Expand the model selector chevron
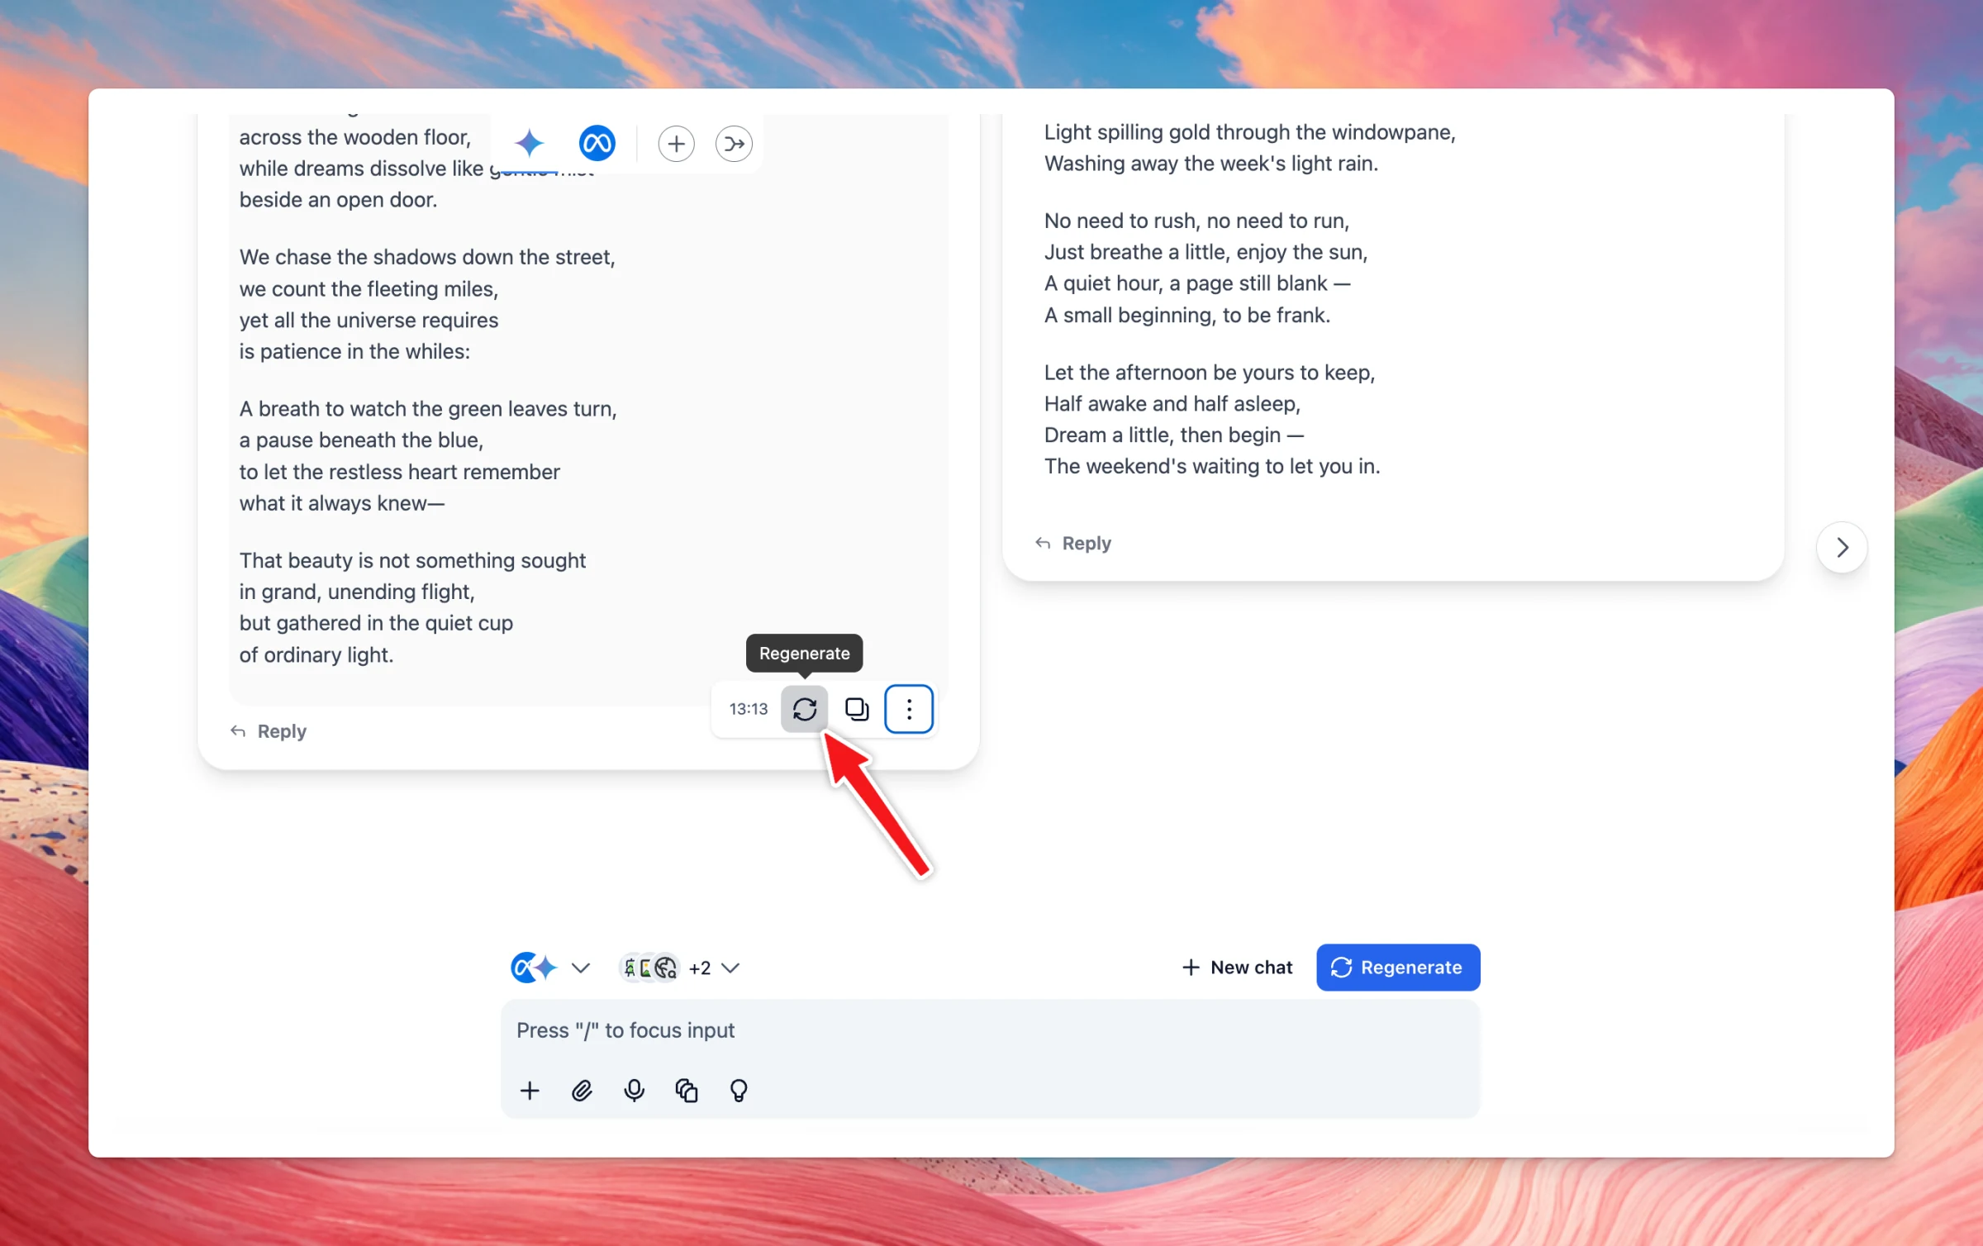Screen dimensions: 1983x1246 pos(581,968)
